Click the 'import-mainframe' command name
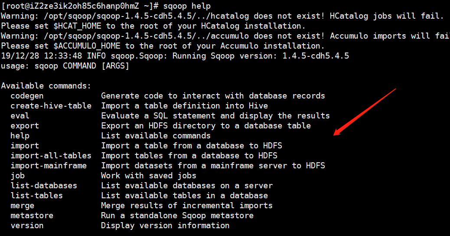Image resolution: width=450 pixels, height=236 pixels. click(x=49, y=166)
